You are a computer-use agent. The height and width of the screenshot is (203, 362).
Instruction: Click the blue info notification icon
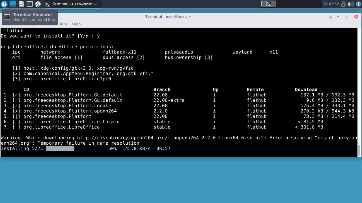pyautogui.click(x=358, y=4)
